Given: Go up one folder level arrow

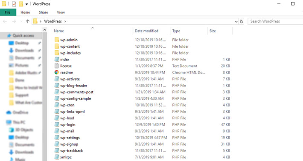Looking at the screenshot, I should coord(28,21).
